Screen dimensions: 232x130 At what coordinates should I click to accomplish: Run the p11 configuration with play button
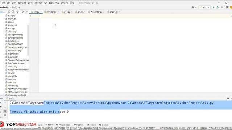coord(214,7)
